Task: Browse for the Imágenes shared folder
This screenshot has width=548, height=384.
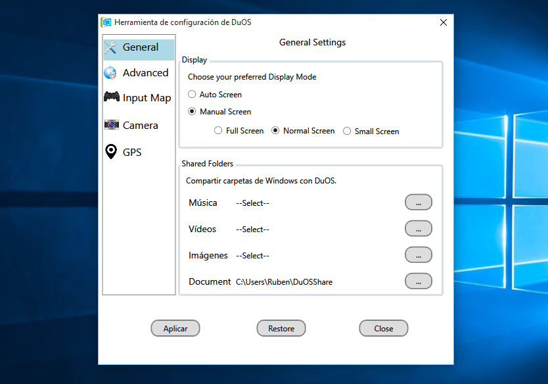Action: tap(419, 254)
